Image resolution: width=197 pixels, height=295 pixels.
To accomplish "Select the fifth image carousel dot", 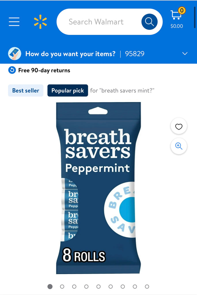I will coord(99,287).
